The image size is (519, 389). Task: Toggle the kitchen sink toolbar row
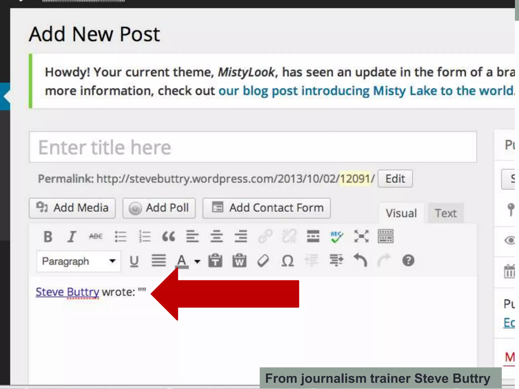tap(385, 236)
